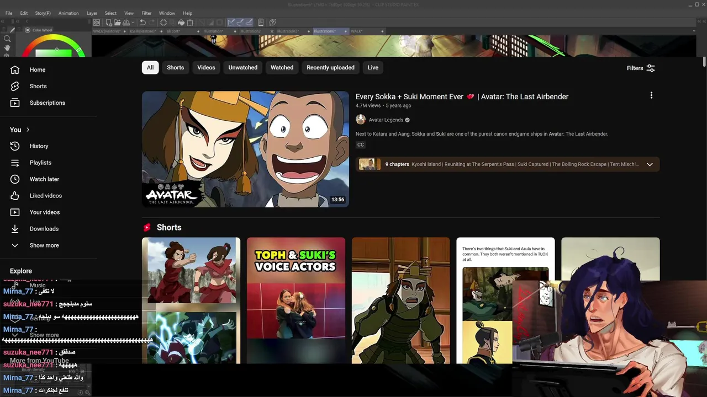The image size is (707, 397).
Task: Open the Help menu
Action: click(187, 13)
